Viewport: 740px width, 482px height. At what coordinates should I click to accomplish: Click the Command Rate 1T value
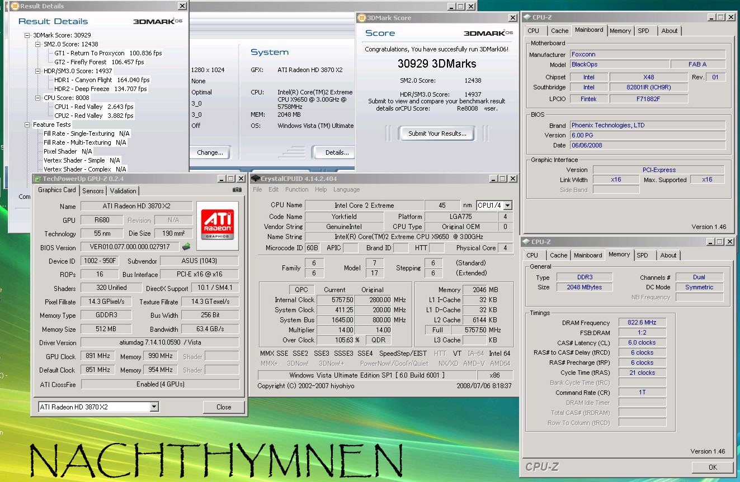[643, 393]
